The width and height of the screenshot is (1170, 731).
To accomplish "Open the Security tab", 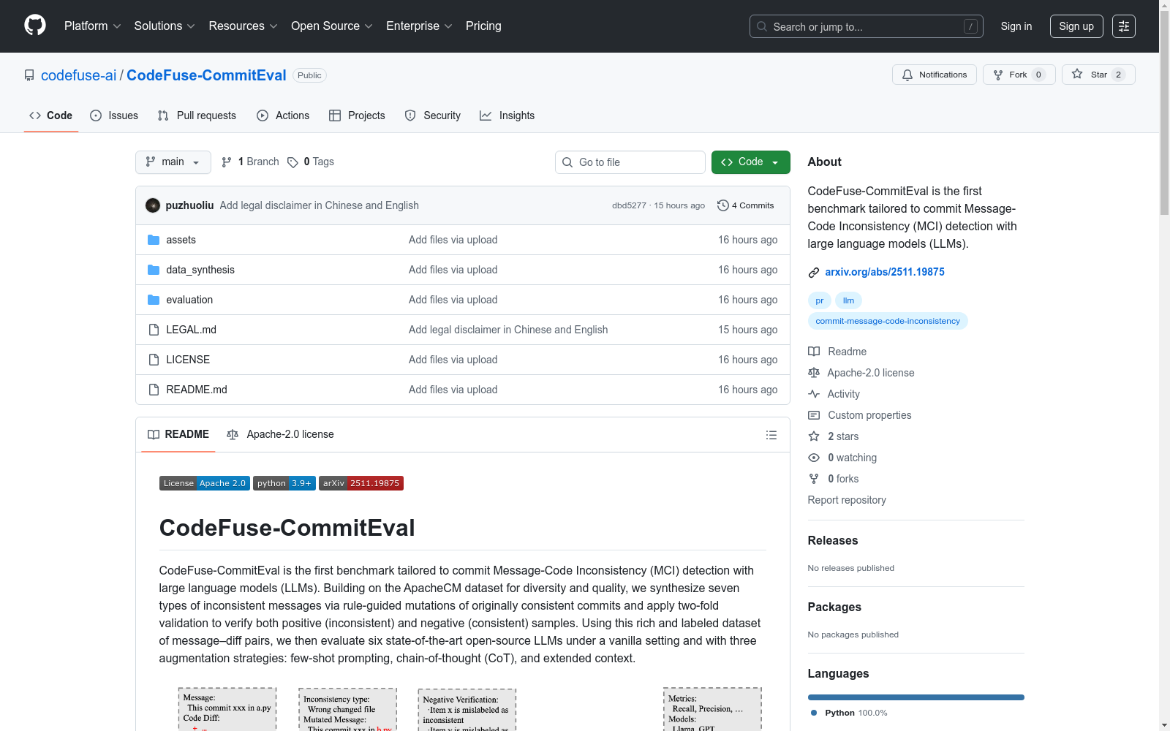I will pyautogui.click(x=433, y=115).
